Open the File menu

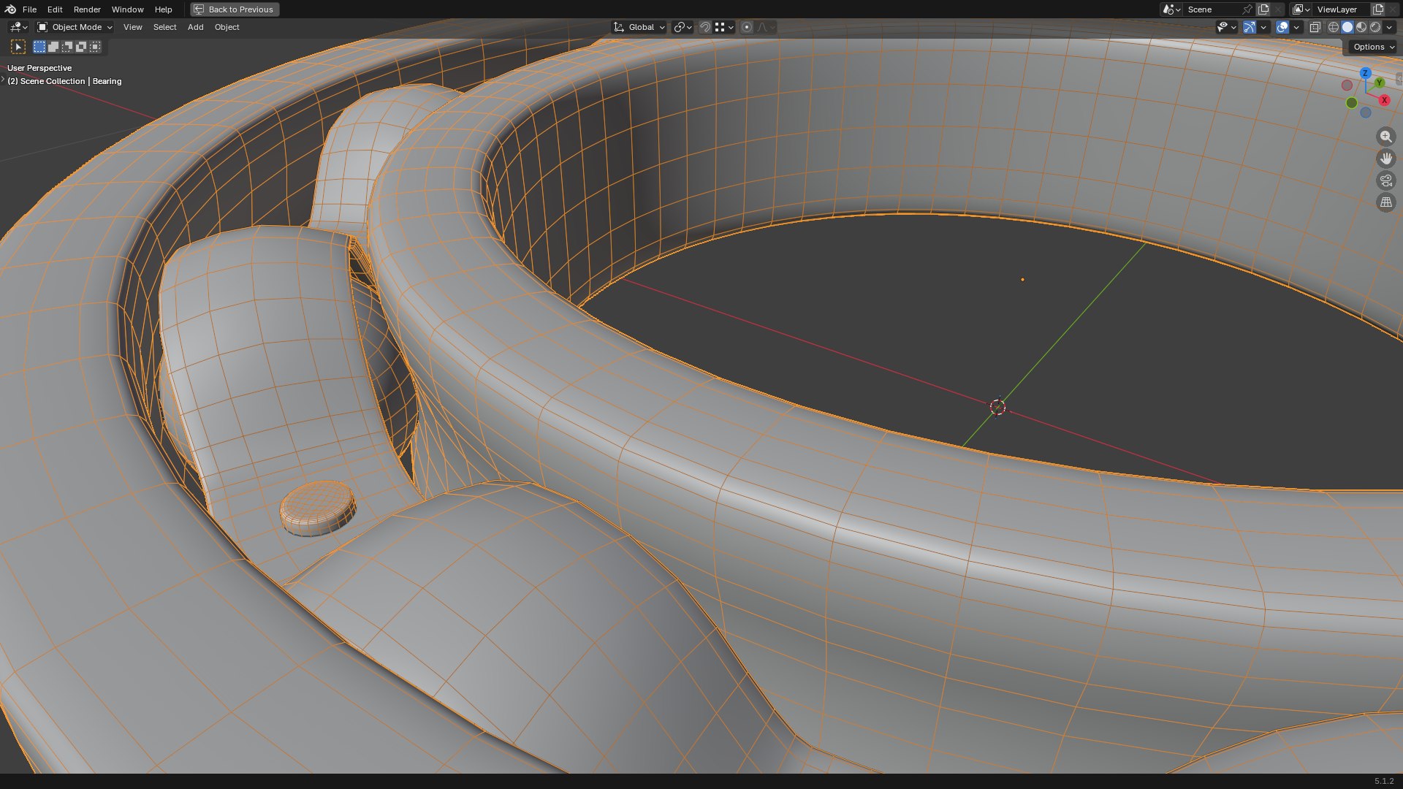(x=29, y=9)
